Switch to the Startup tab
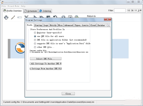The height and width of the screenshot is (106, 143). click(x=38, y=25)
